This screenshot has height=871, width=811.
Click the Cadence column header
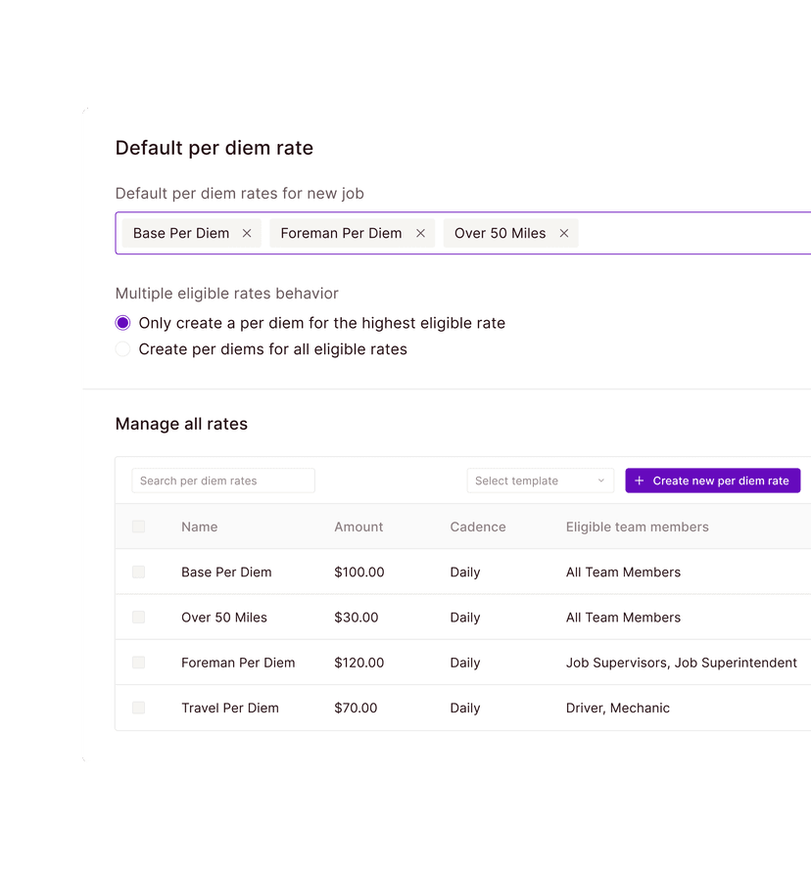click(478, 527)
